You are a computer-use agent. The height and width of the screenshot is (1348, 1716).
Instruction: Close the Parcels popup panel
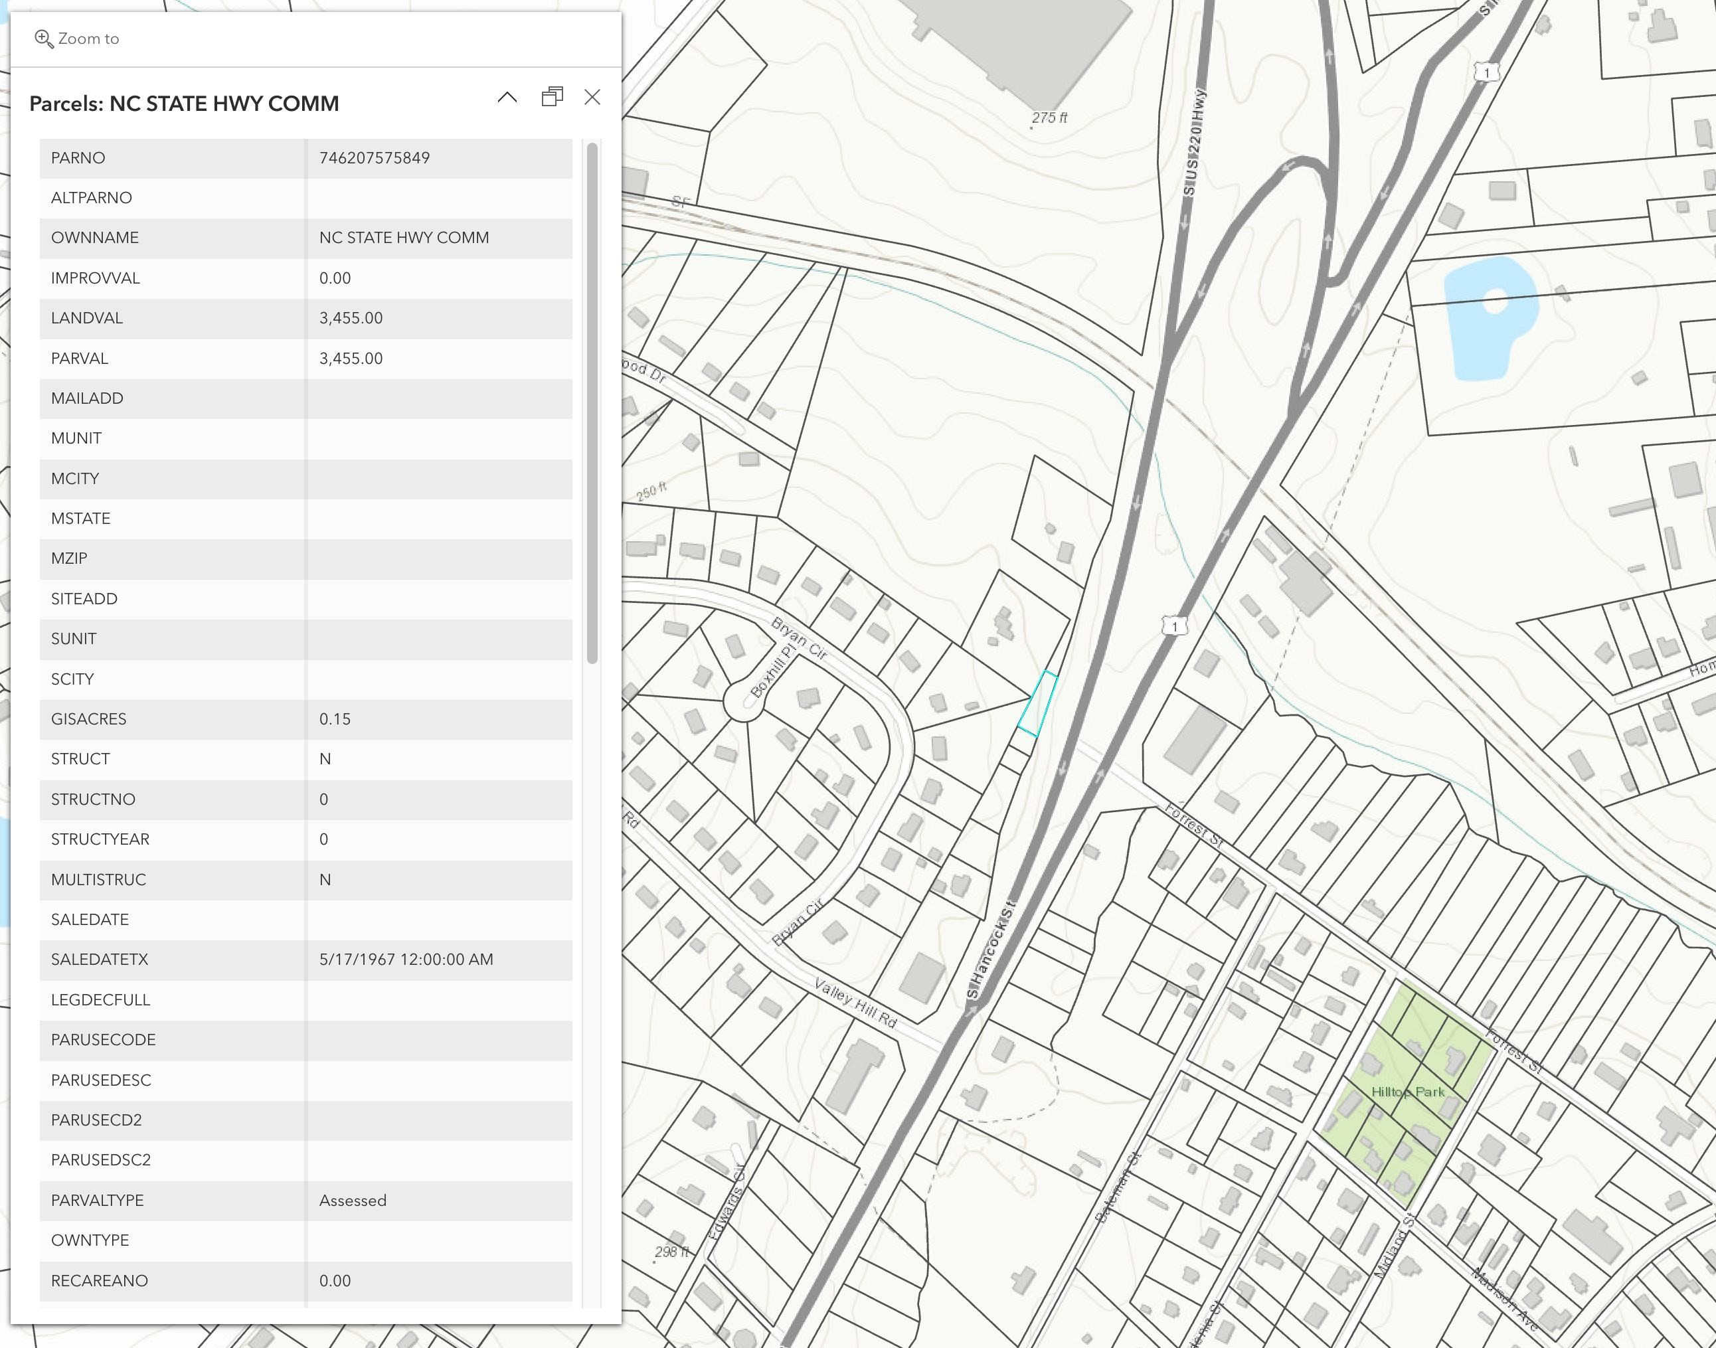coord(592,97)
